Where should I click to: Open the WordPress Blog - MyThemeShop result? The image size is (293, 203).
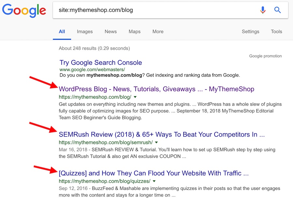[156, 89]
